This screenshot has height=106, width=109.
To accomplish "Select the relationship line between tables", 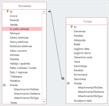I will (56, 45).
